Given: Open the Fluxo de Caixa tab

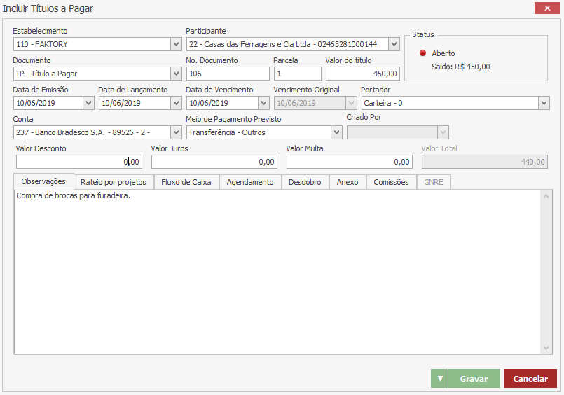Looking at the screenshot, I should pos(186,182).
